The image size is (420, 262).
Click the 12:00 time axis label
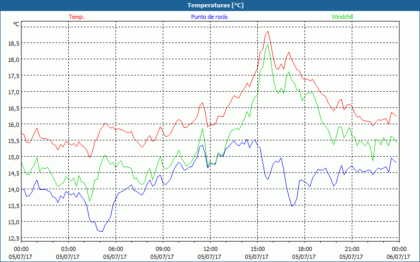211,249
